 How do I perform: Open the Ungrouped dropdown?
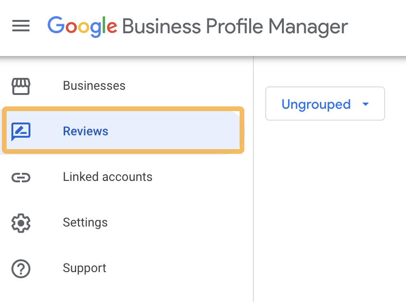pos(325,104)
